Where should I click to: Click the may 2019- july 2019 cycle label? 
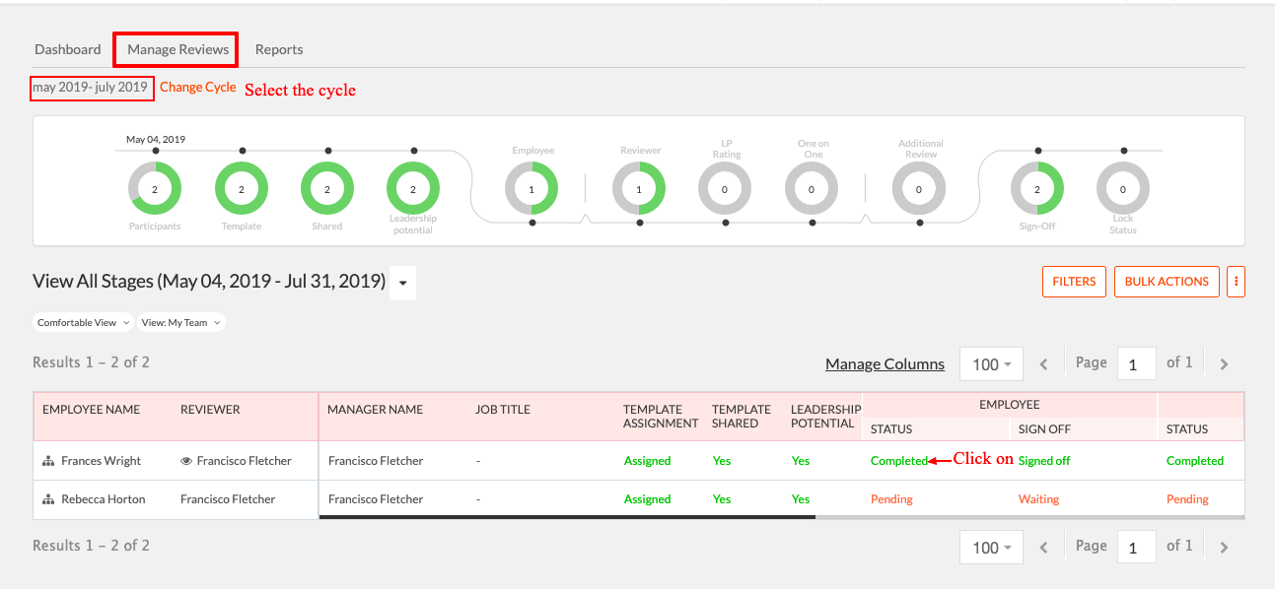[90, 88]
